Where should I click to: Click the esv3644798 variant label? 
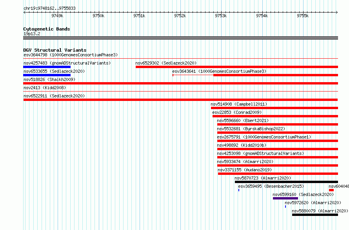pyautogui.click(x=71, y=55)
